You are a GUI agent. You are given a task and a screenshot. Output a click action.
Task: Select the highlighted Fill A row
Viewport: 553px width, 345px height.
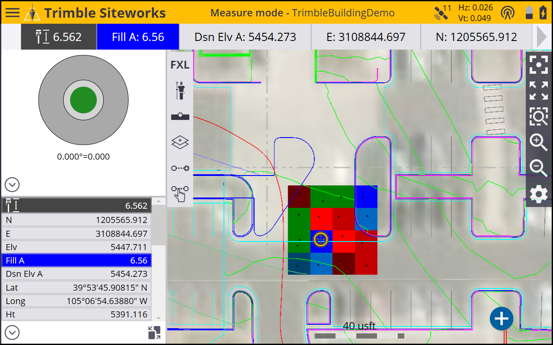pyautogui.click(x=76, y=260)
